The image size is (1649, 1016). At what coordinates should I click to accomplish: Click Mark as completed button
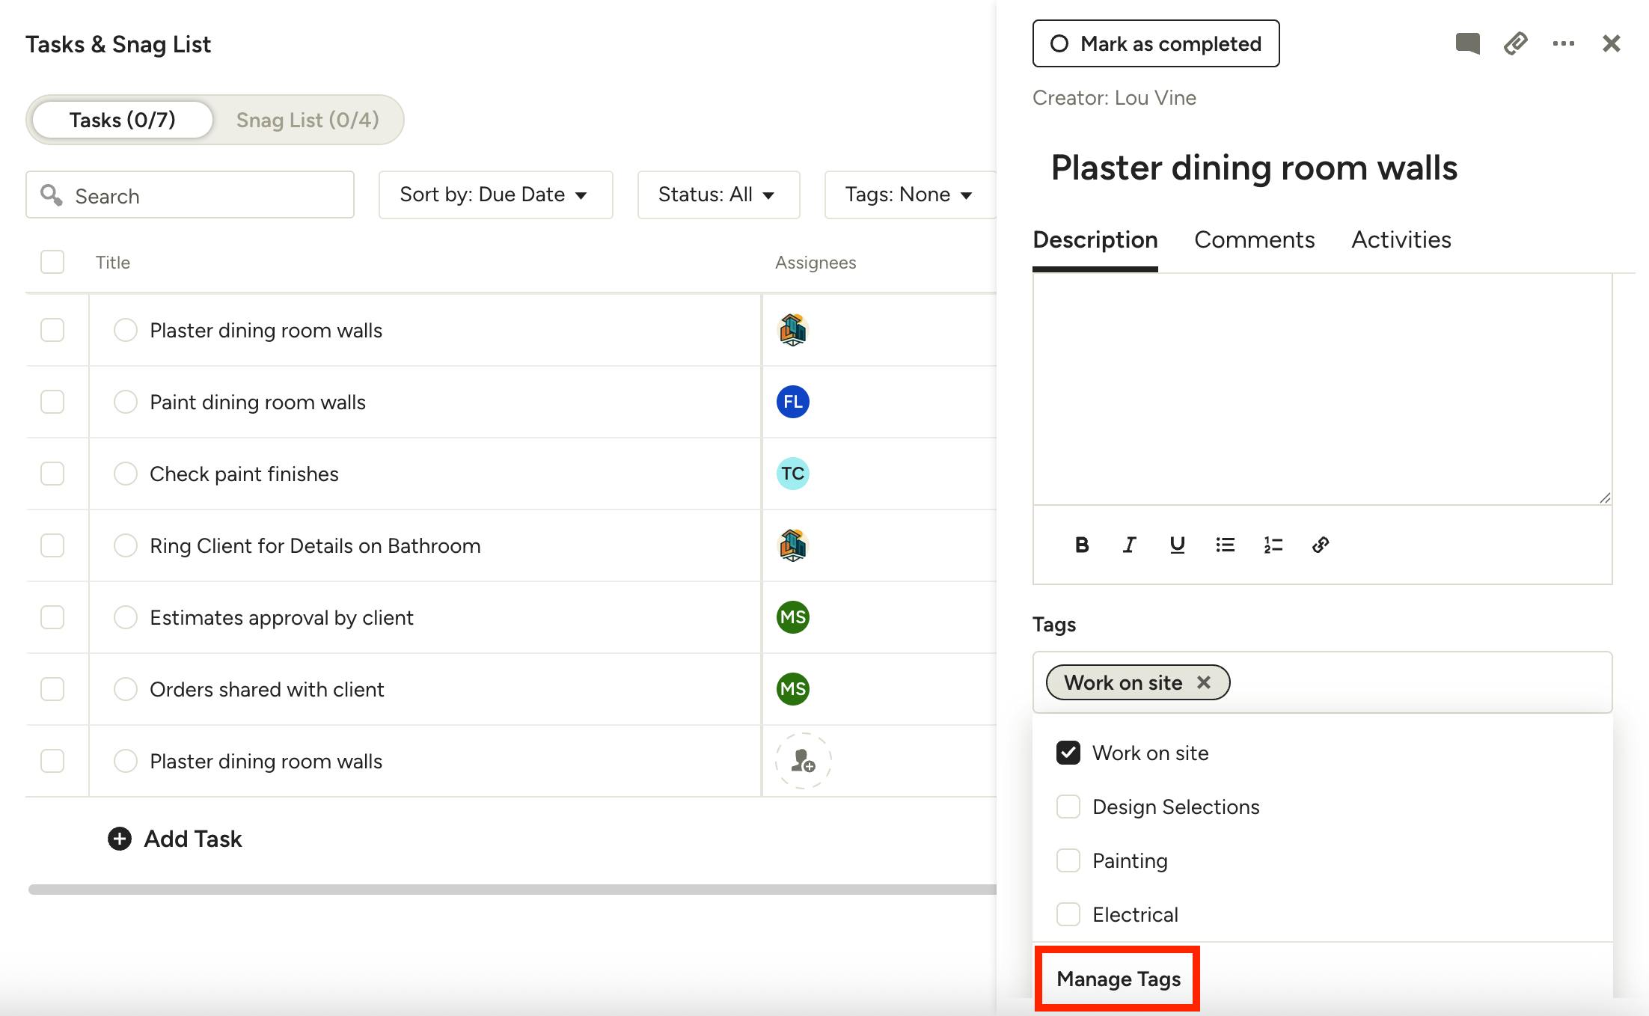tap(1156, 43)
